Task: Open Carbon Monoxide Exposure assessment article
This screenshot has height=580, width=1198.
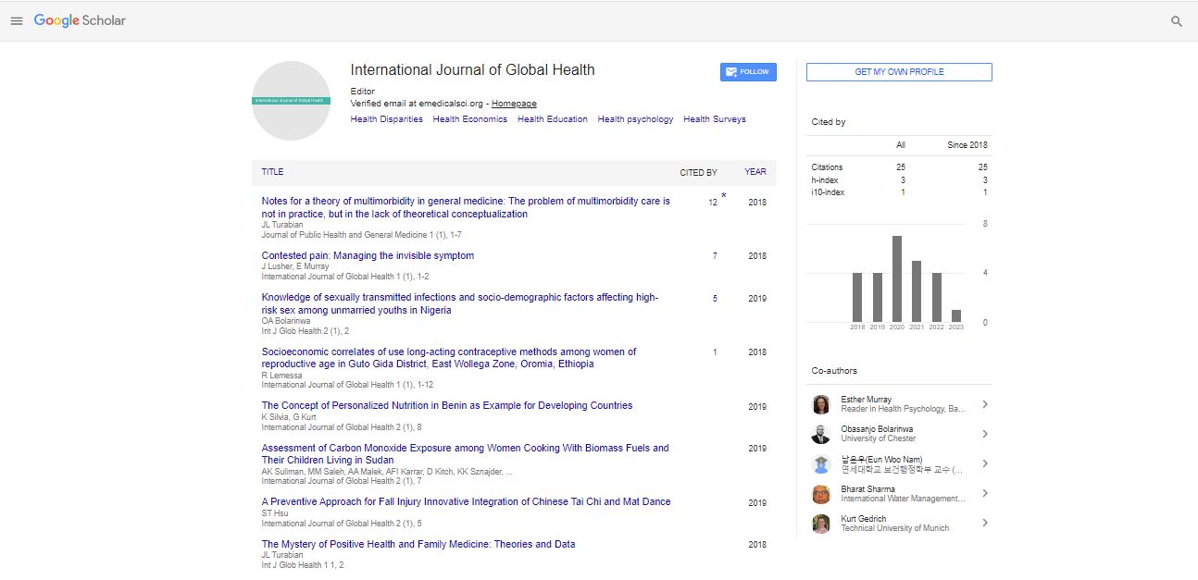Action: coord(465,454)
